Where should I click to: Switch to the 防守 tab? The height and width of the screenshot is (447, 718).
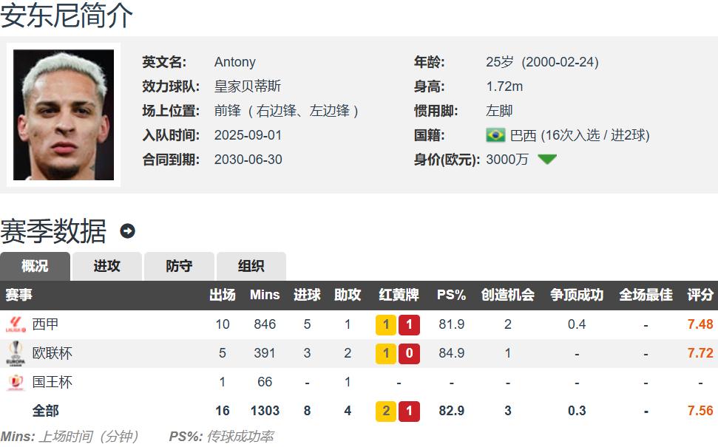[x=179, y=266]
